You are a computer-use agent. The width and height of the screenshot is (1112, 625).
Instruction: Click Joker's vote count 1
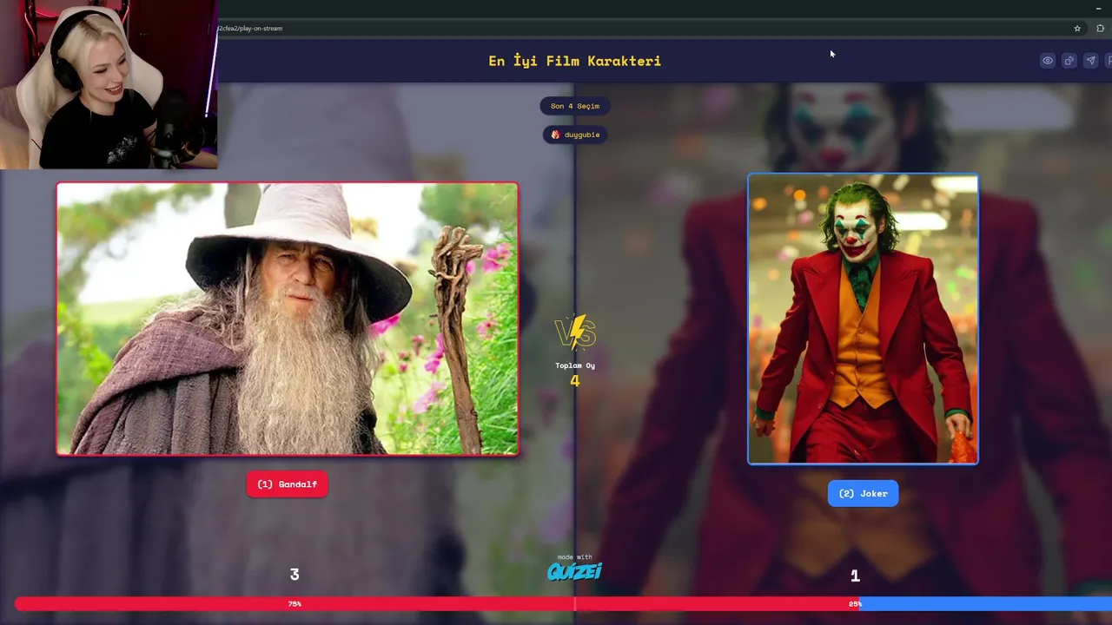point(855,576)
